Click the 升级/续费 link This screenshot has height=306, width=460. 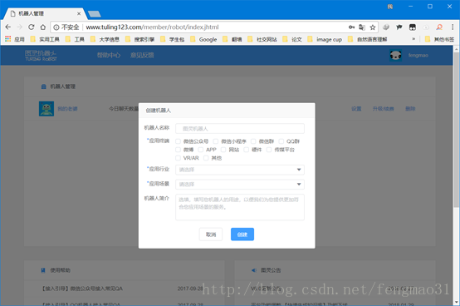tap(383, 109)
